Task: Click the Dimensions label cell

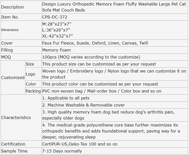Action: tap(10, 30)
